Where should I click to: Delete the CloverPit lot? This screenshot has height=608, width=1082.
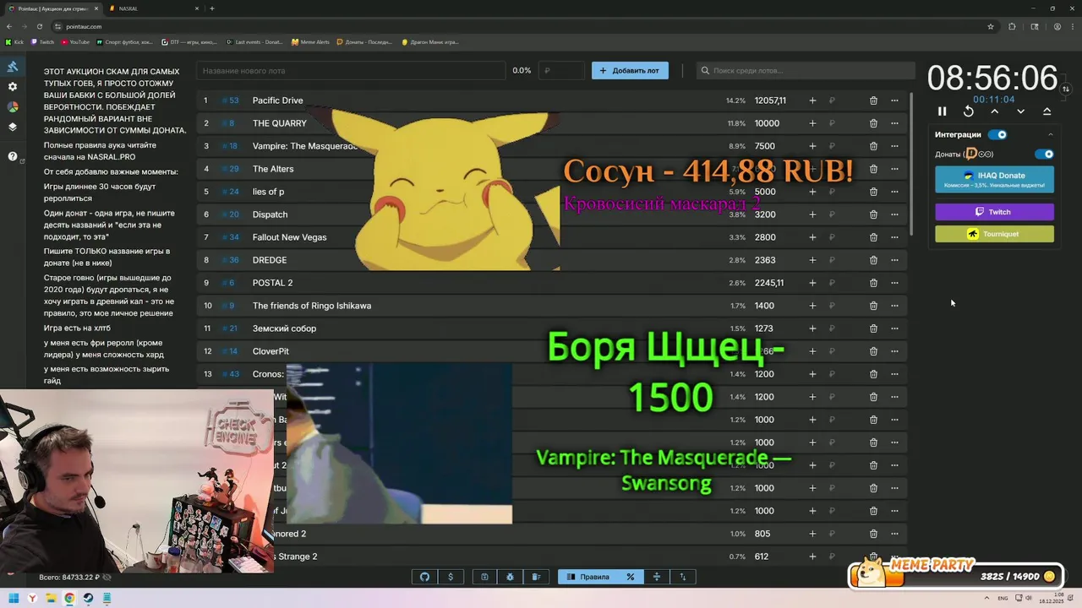[x=873, y=351]
